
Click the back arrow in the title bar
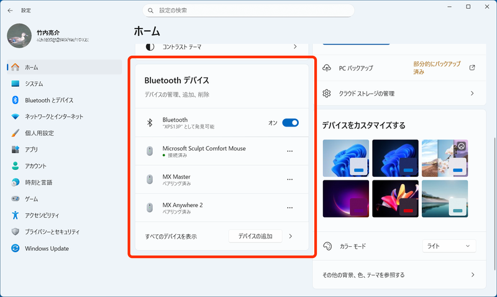point(10,11)
